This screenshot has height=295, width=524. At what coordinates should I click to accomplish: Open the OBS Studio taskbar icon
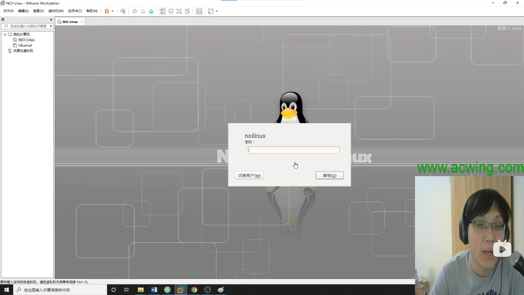pos(208,290)
